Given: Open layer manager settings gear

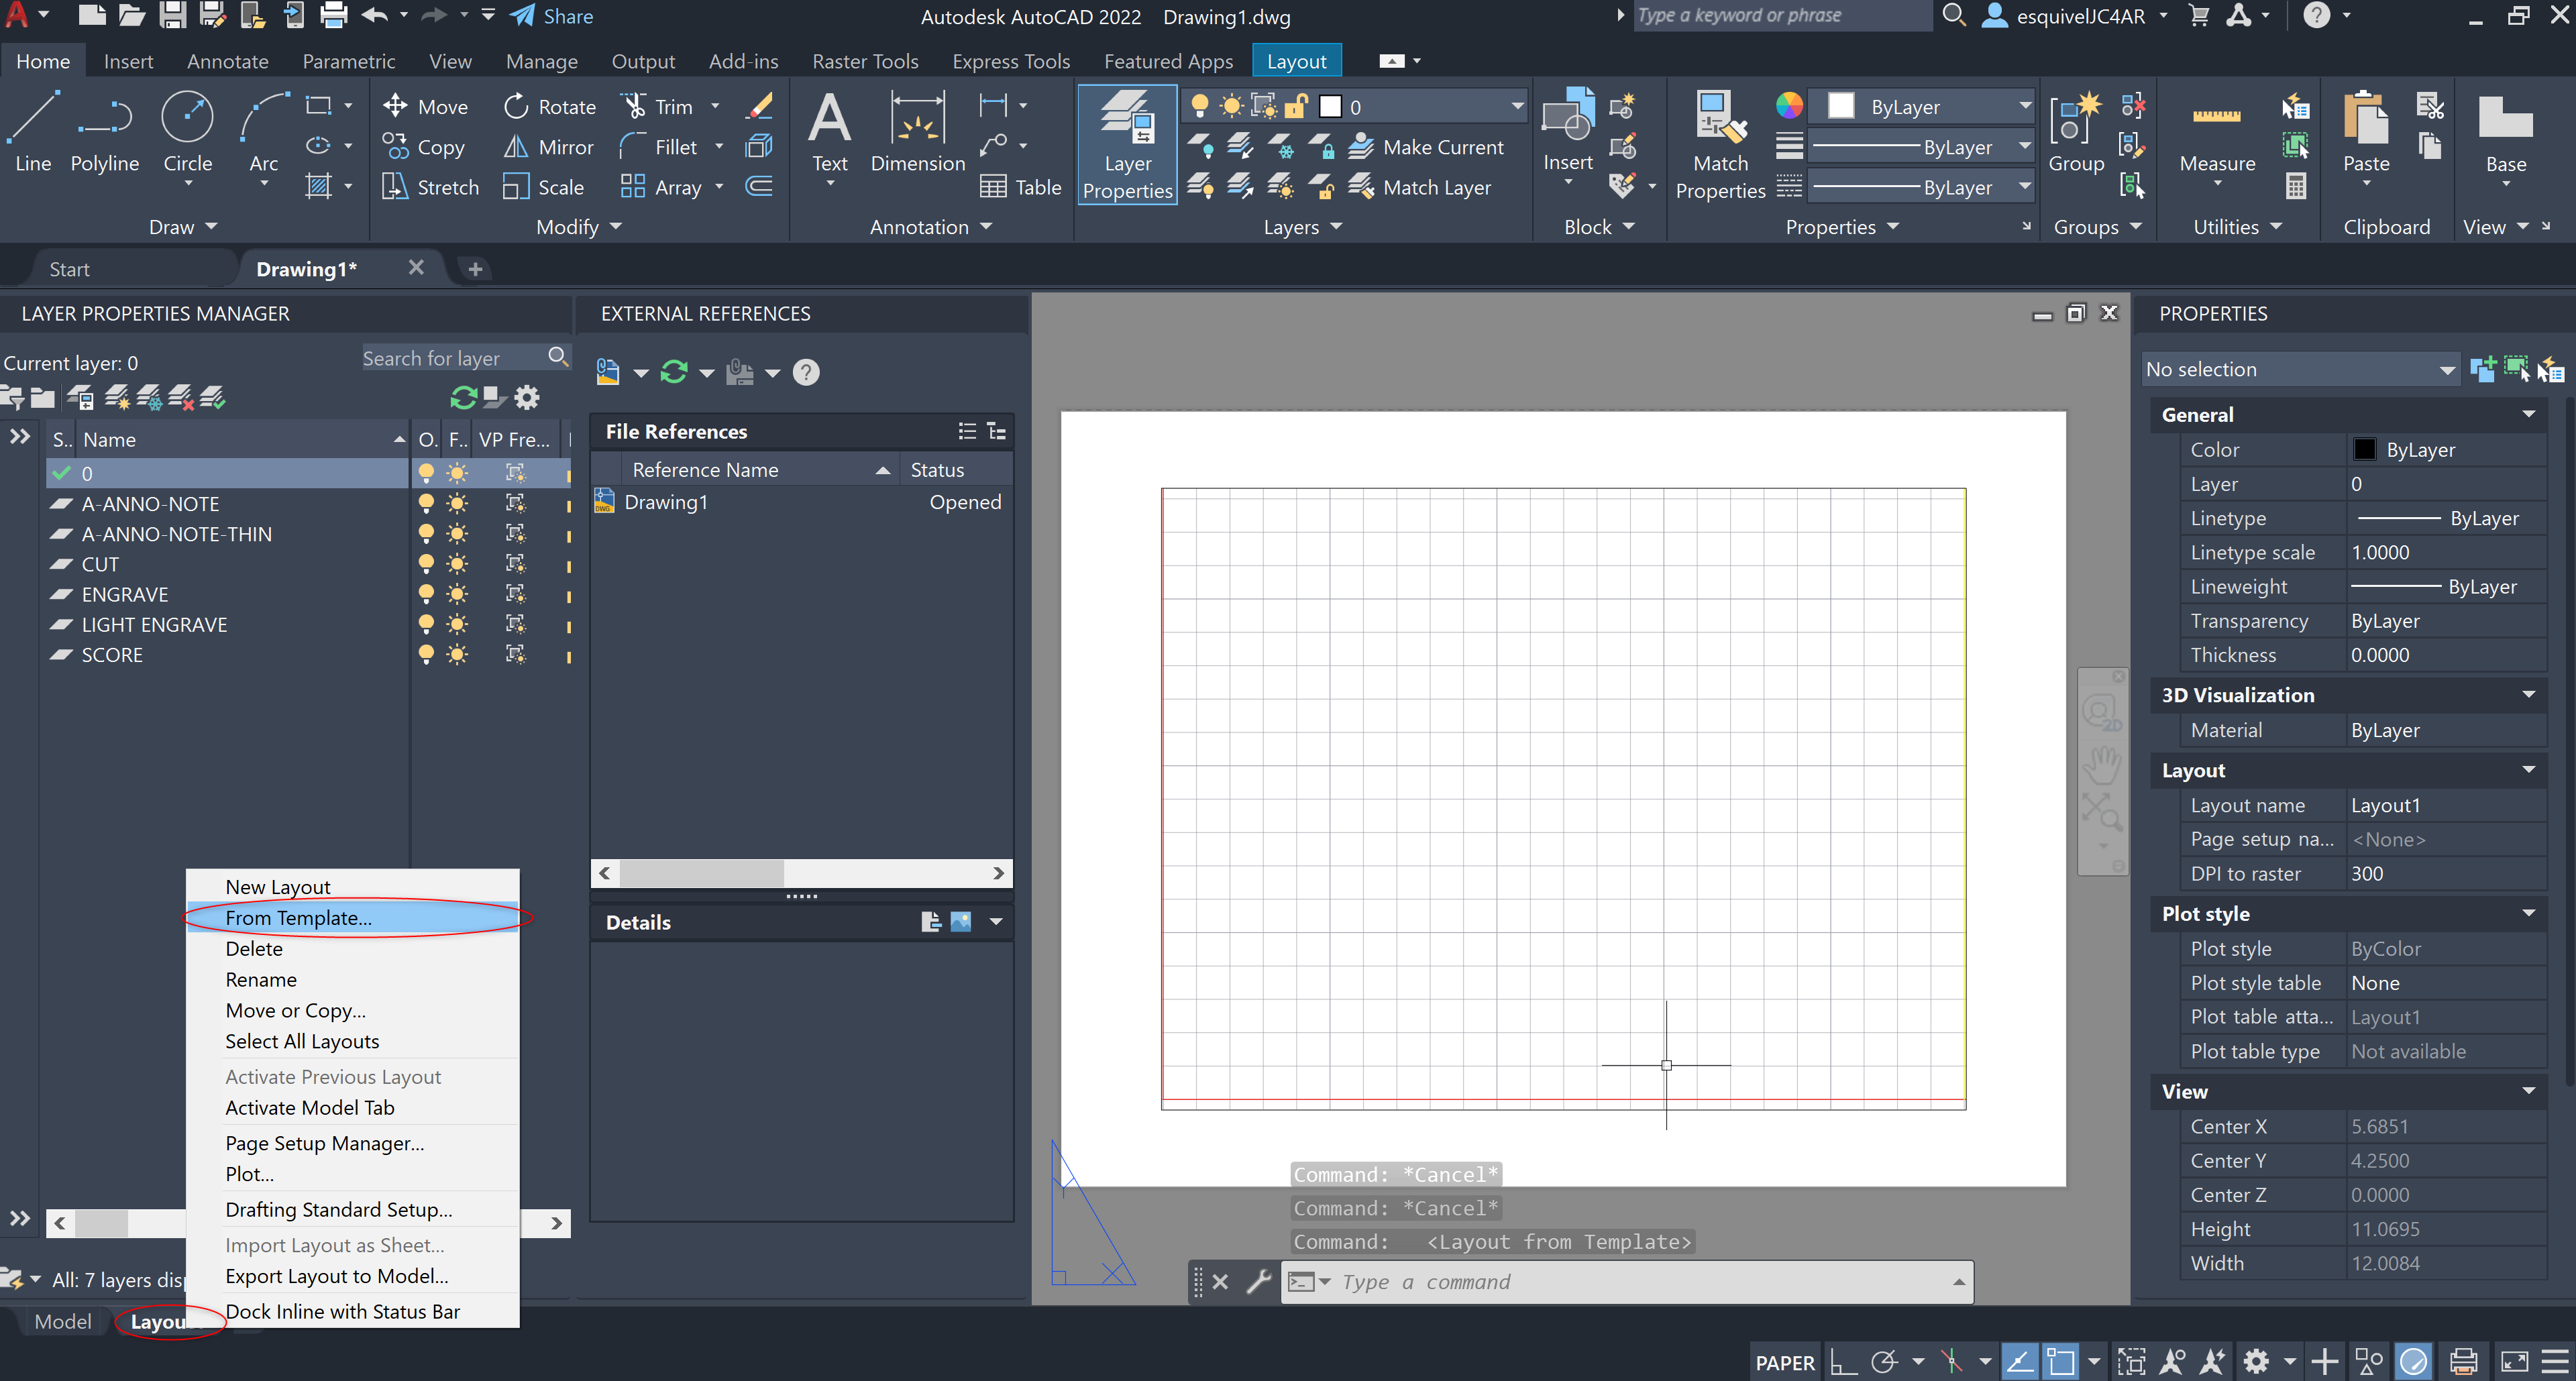Looking at the screenshot, I should click(x=527, y=397).
